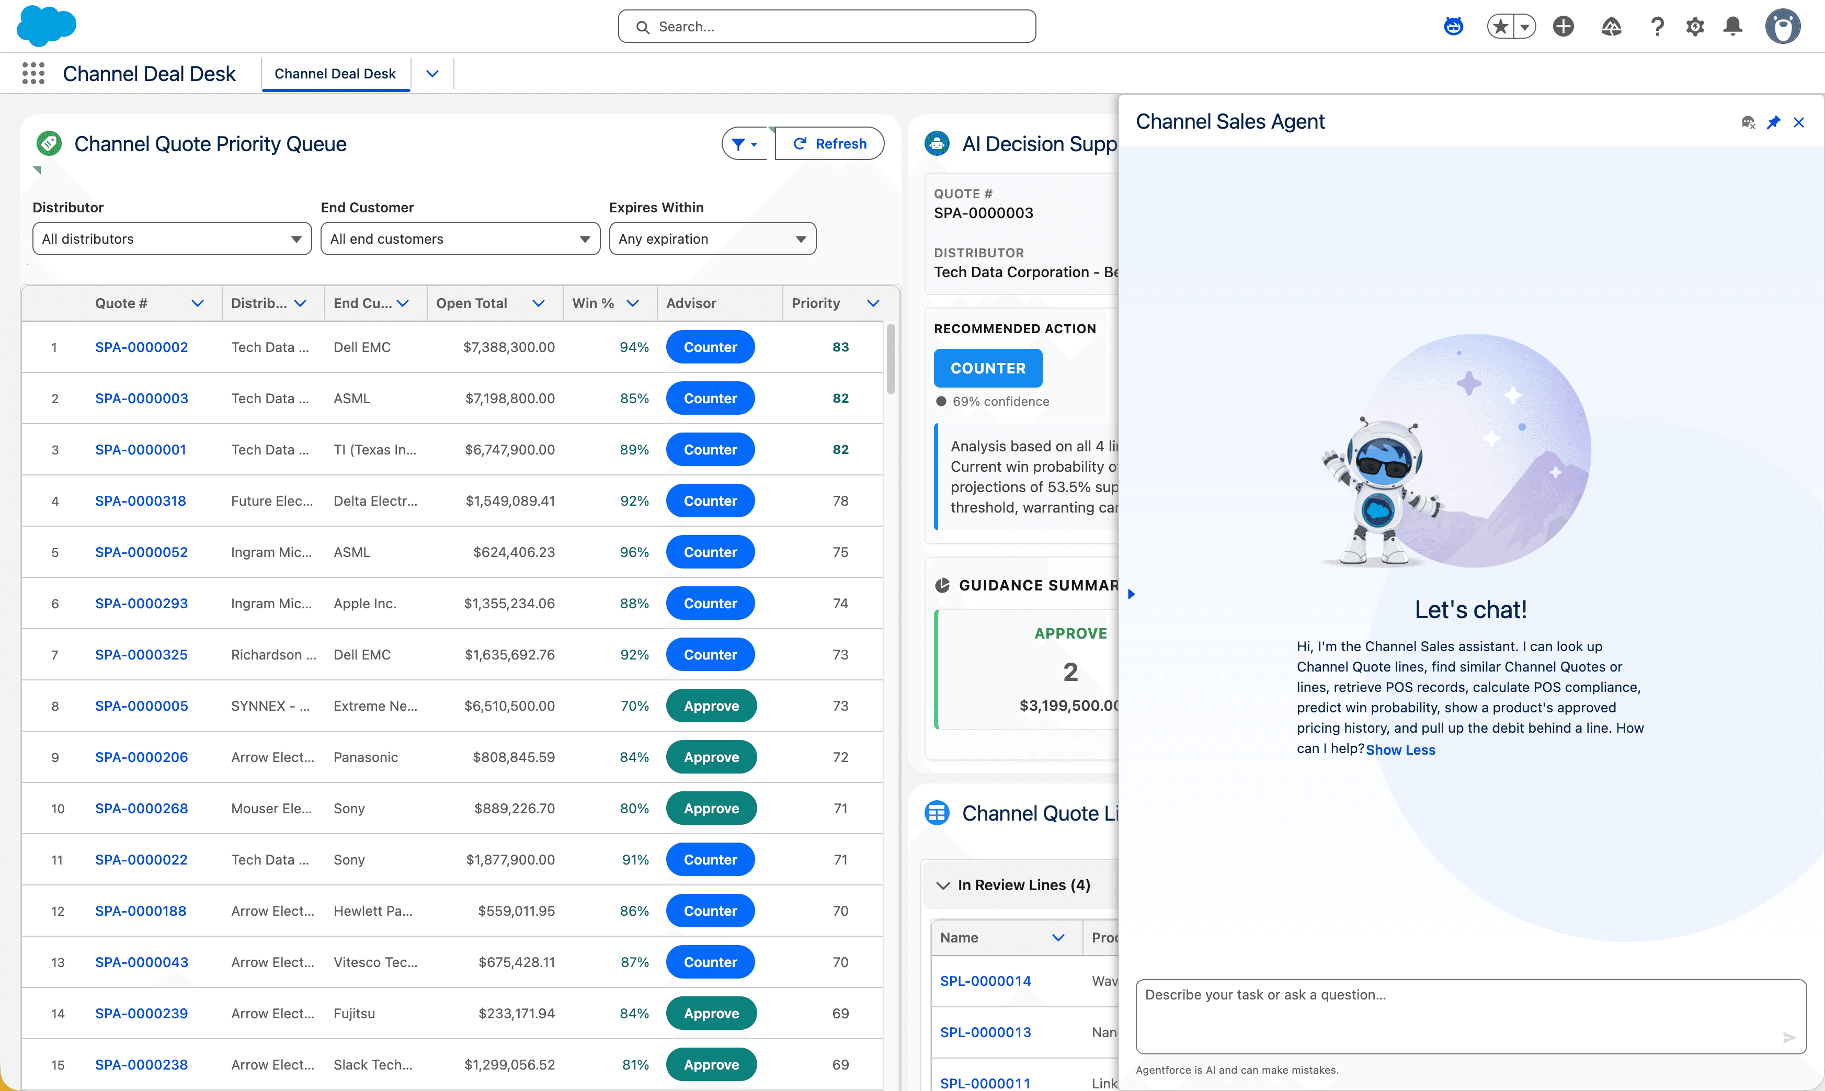The image size is (1825, 1091).
Task: Click the Salesforce cloud logo
Action: [47, 26]
